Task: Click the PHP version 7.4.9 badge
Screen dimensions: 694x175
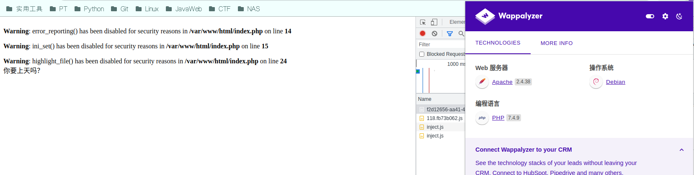Action: pyautogui.click(x=514, y=118)
